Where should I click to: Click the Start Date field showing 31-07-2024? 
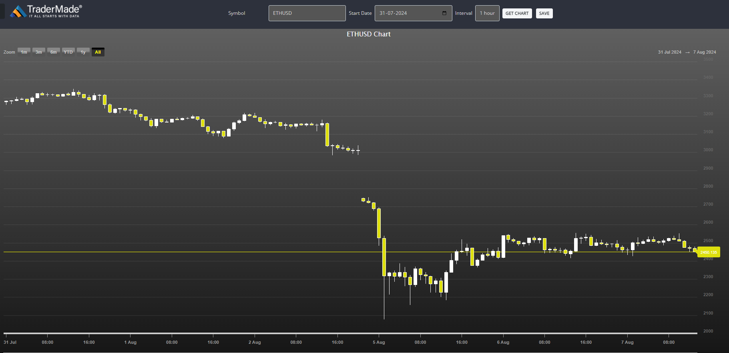click(413, 13)
